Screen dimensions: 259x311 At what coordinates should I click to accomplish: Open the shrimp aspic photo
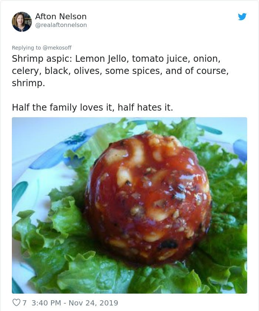point(129,205)
